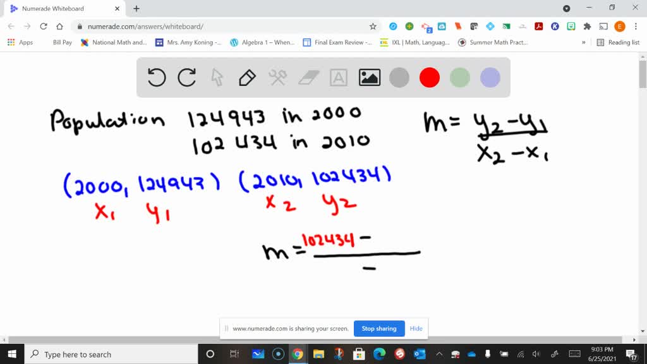Open the Reading list panel

point(618,42)
